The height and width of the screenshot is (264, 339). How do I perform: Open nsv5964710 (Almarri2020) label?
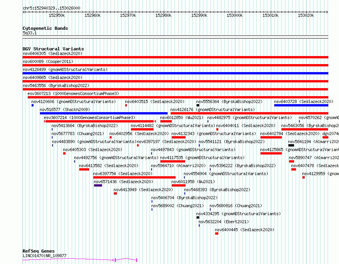(178, 166)
